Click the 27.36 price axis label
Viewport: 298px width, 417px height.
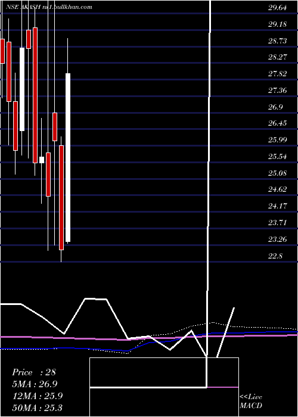[x=278, y=91]
